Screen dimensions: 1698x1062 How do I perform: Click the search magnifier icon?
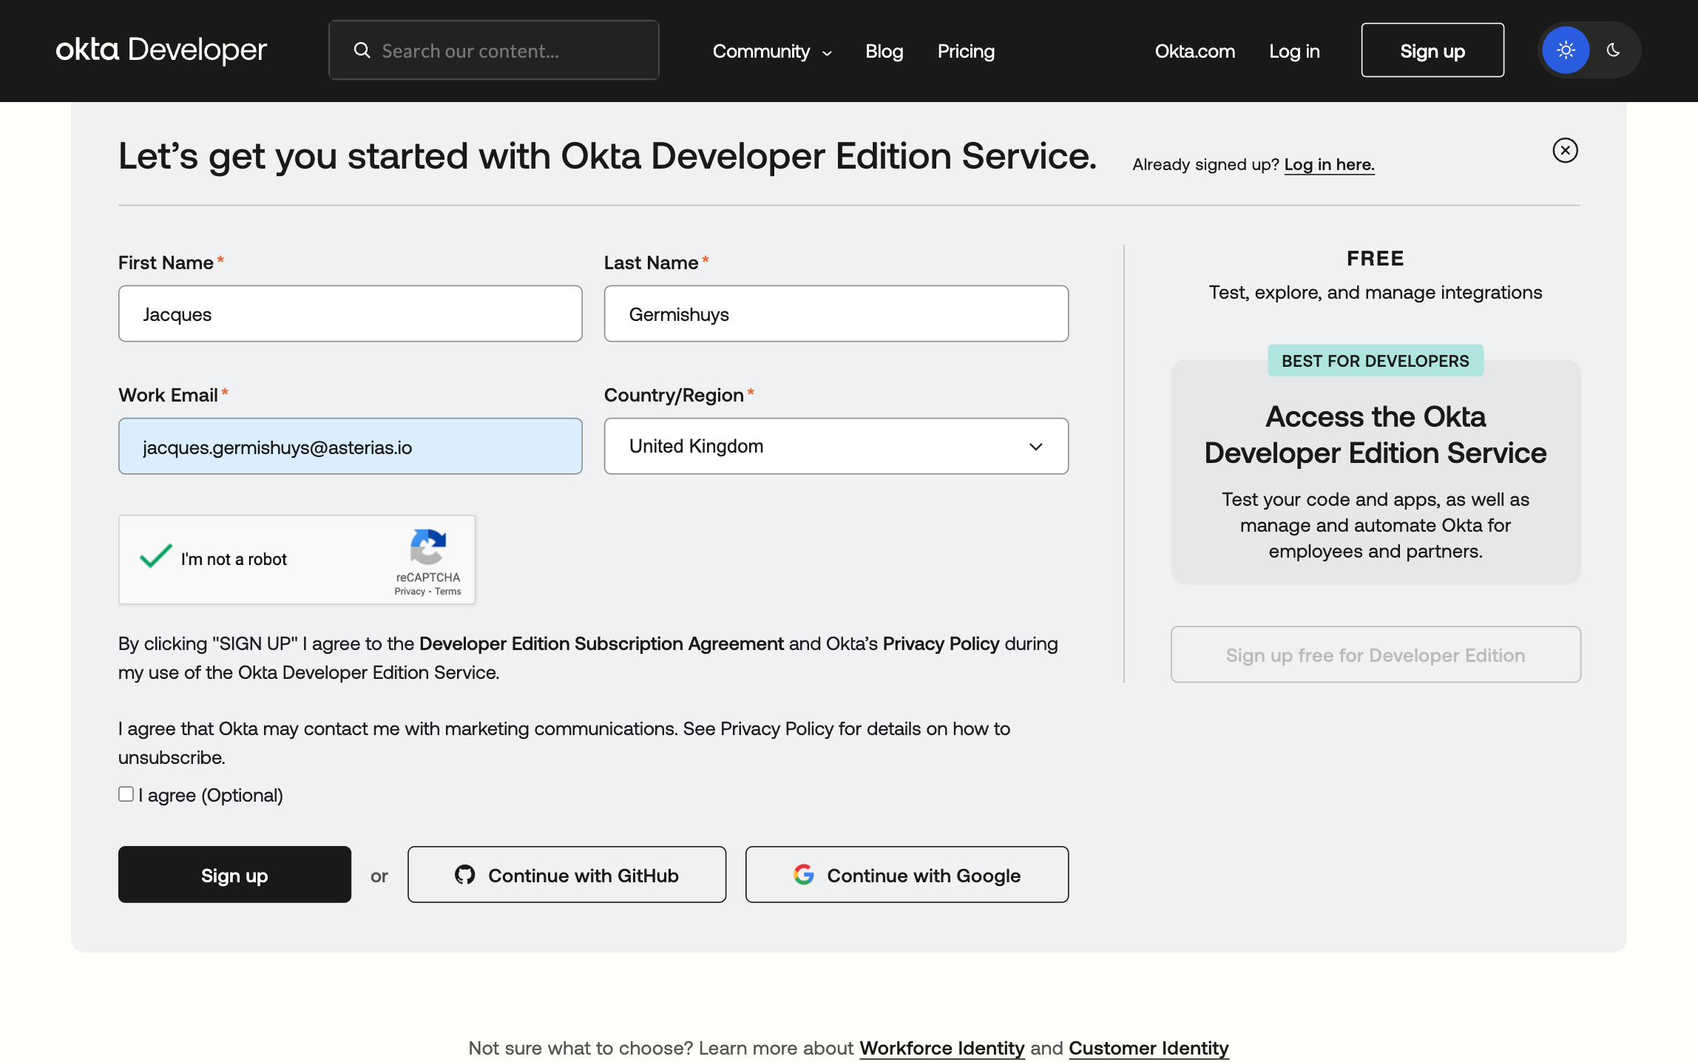coord(362,50)
